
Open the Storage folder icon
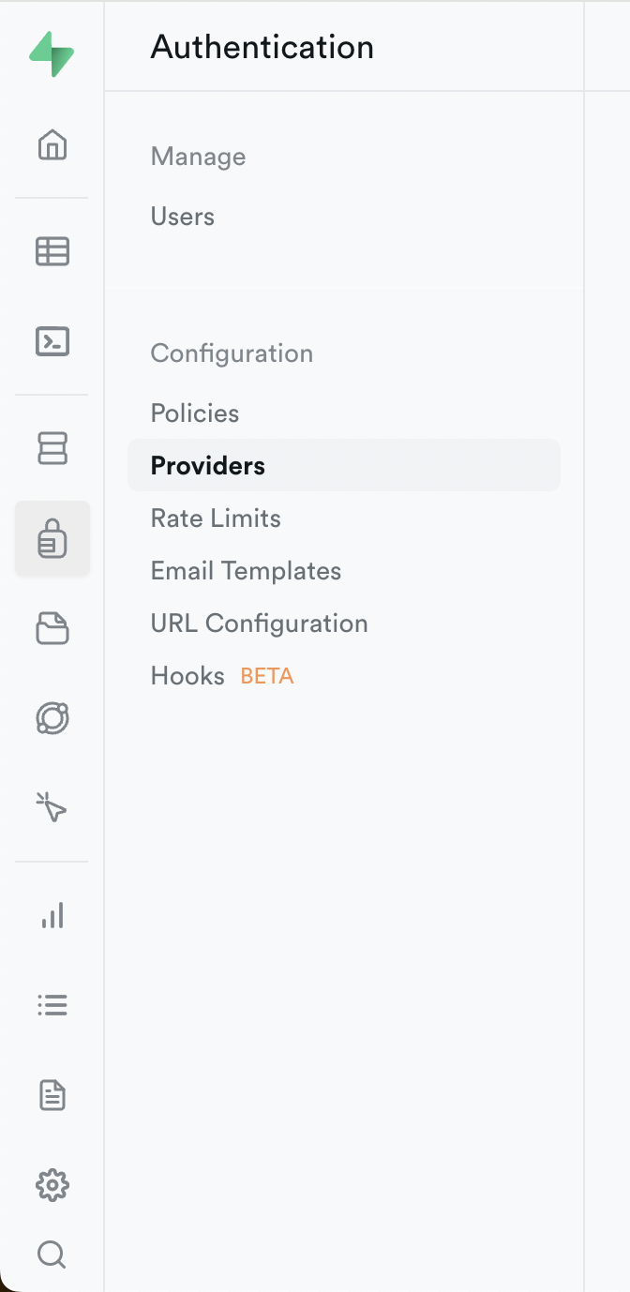(x=52, y=628)
